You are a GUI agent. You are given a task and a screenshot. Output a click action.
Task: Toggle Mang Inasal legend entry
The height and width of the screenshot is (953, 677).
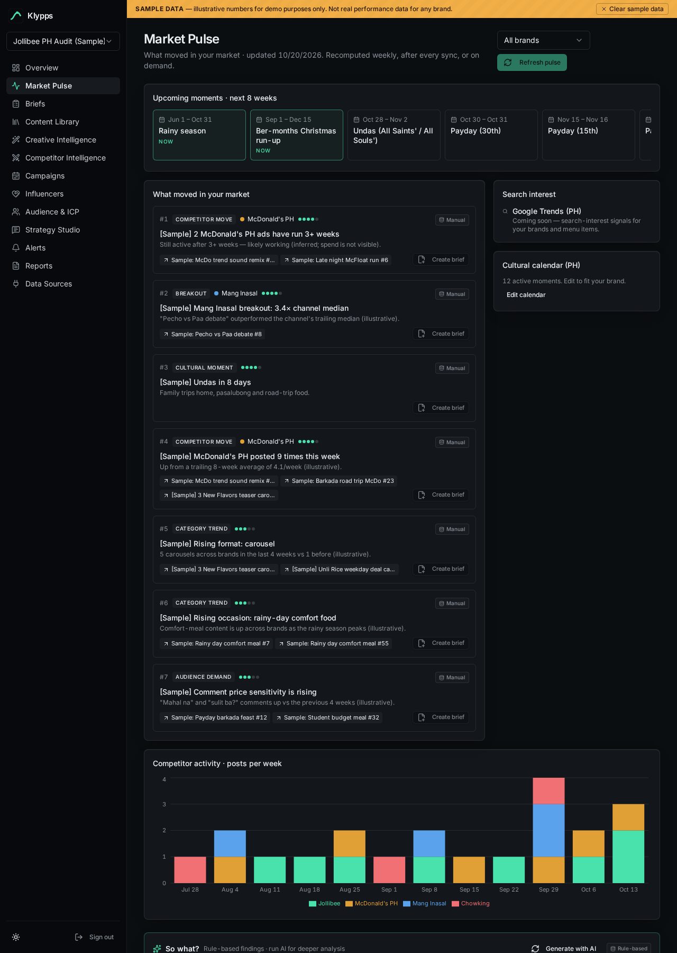pyautogui.click(x=424, y=904)
